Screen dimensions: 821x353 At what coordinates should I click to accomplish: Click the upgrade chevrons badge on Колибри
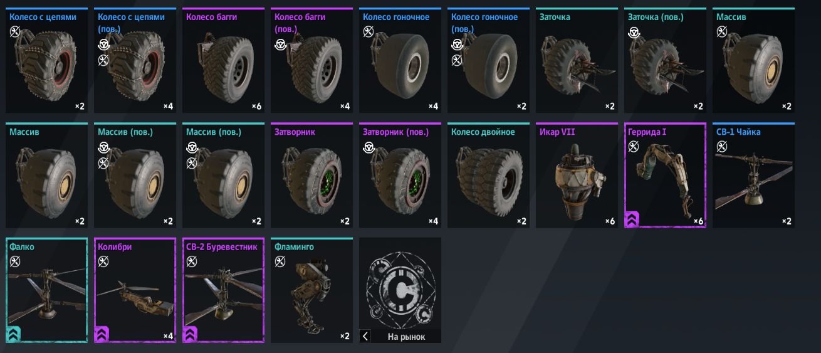click(102, 334)
